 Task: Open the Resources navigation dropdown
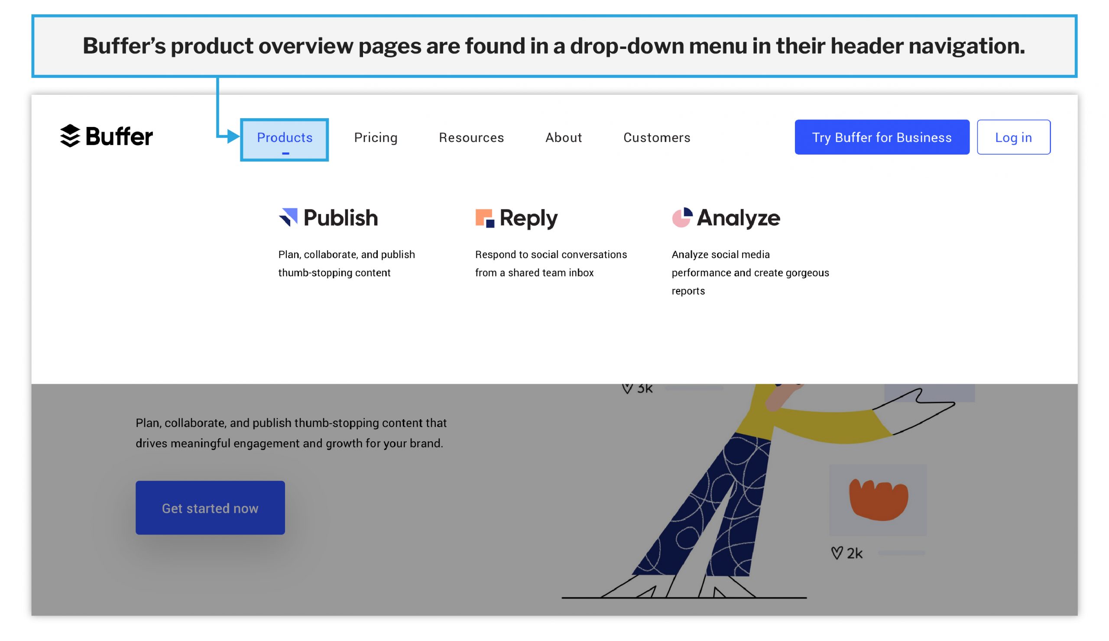[470, 137]
